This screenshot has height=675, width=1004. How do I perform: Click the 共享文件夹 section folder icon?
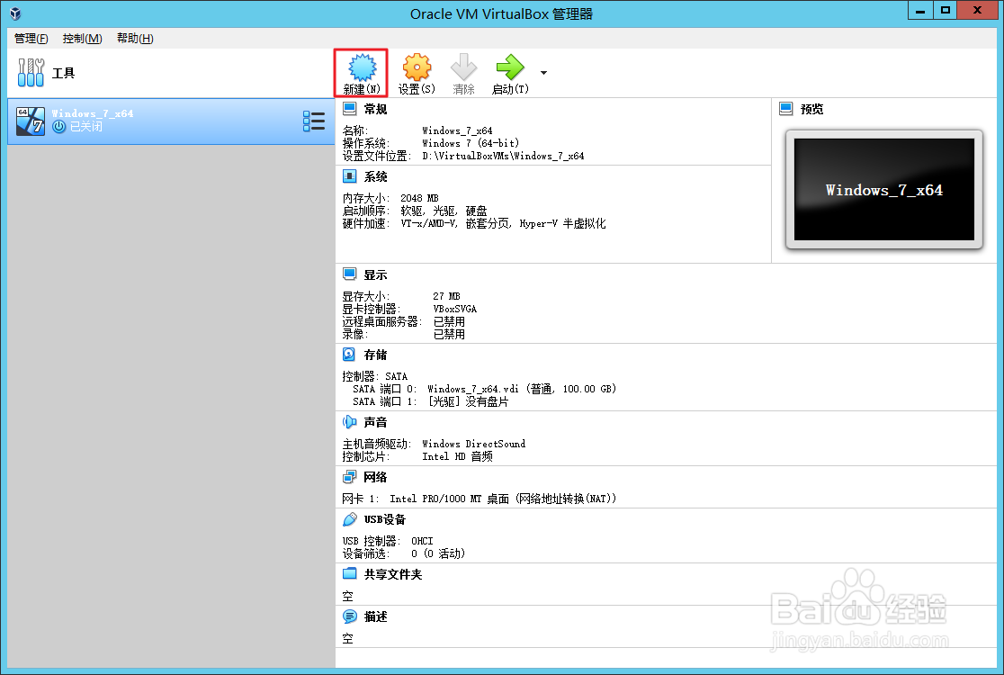(350, 573)
